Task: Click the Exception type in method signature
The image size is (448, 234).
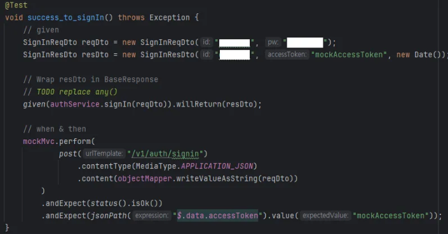Action: click(170, 18)
